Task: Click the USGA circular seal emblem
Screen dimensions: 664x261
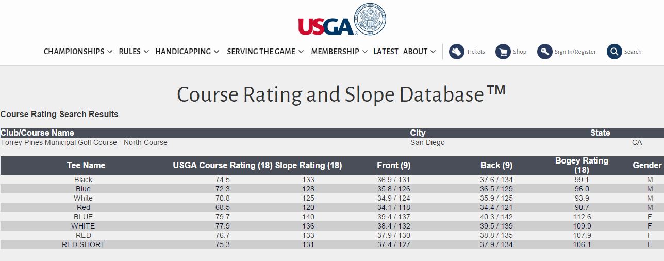Action: point(370,20)
